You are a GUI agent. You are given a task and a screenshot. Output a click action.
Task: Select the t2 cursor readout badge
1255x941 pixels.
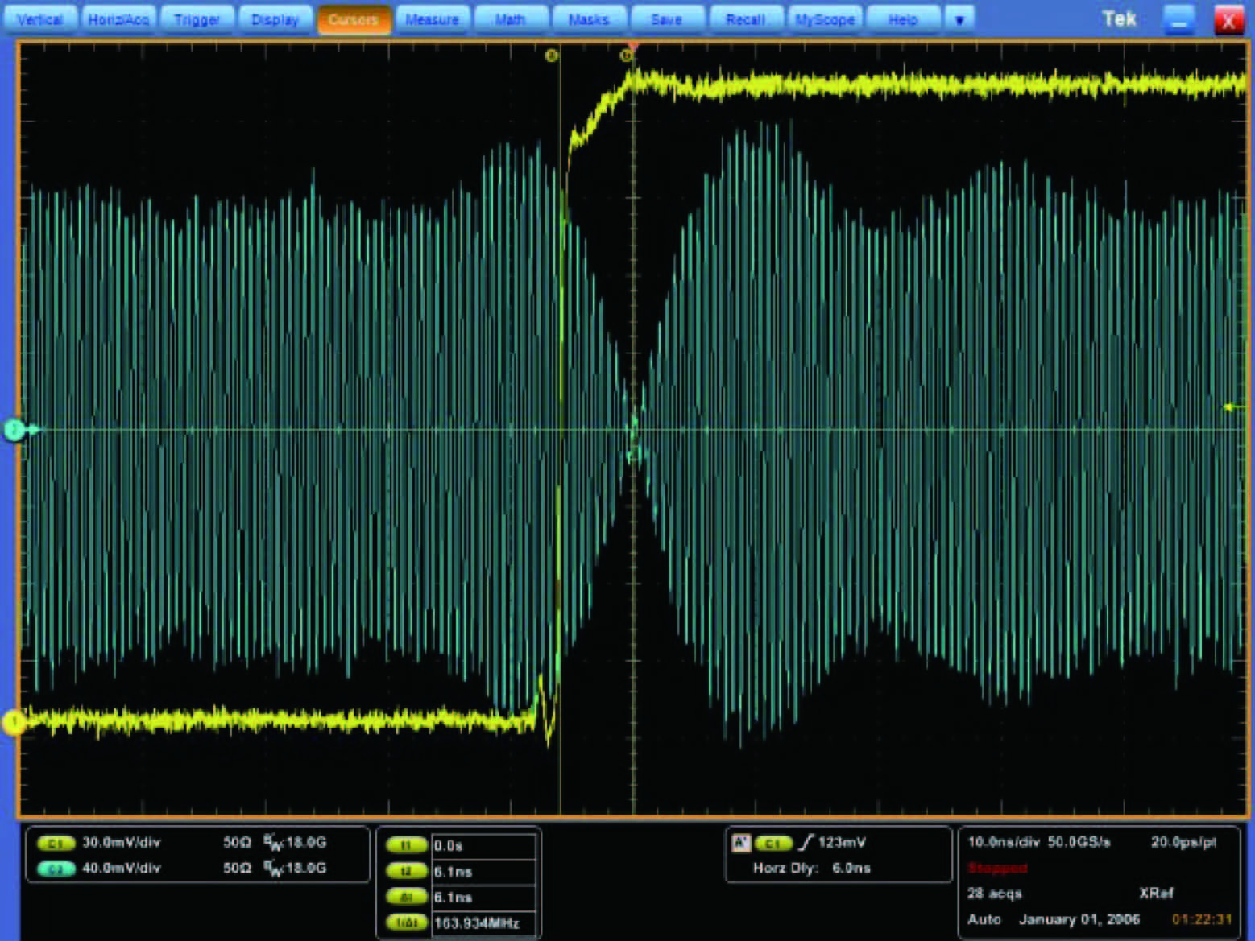coord(406,871)
